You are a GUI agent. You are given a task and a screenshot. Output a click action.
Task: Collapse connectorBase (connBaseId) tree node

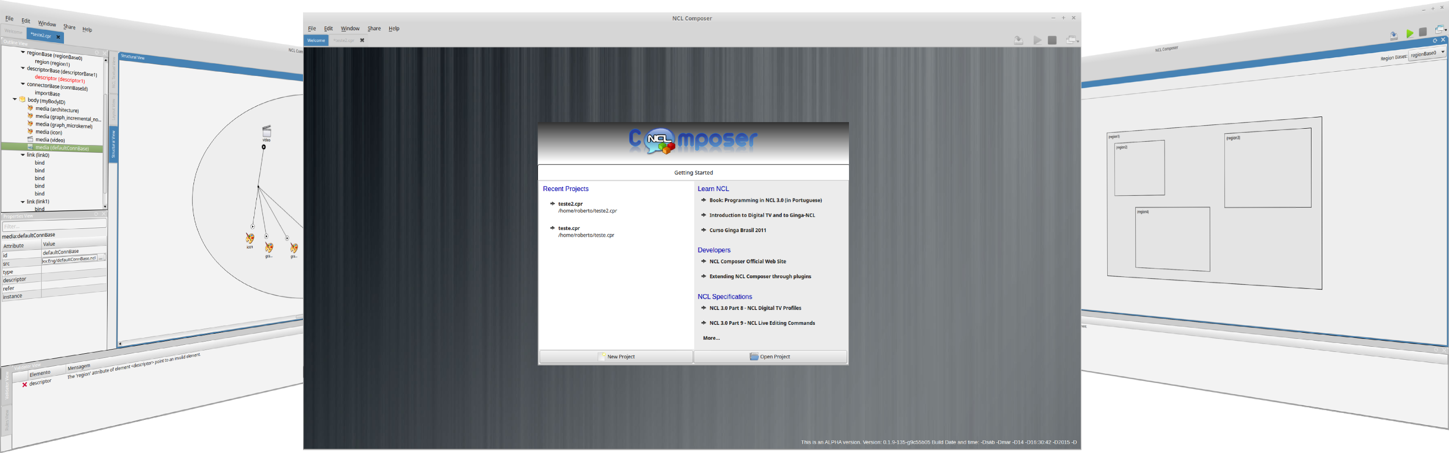[x=22, y=84]
